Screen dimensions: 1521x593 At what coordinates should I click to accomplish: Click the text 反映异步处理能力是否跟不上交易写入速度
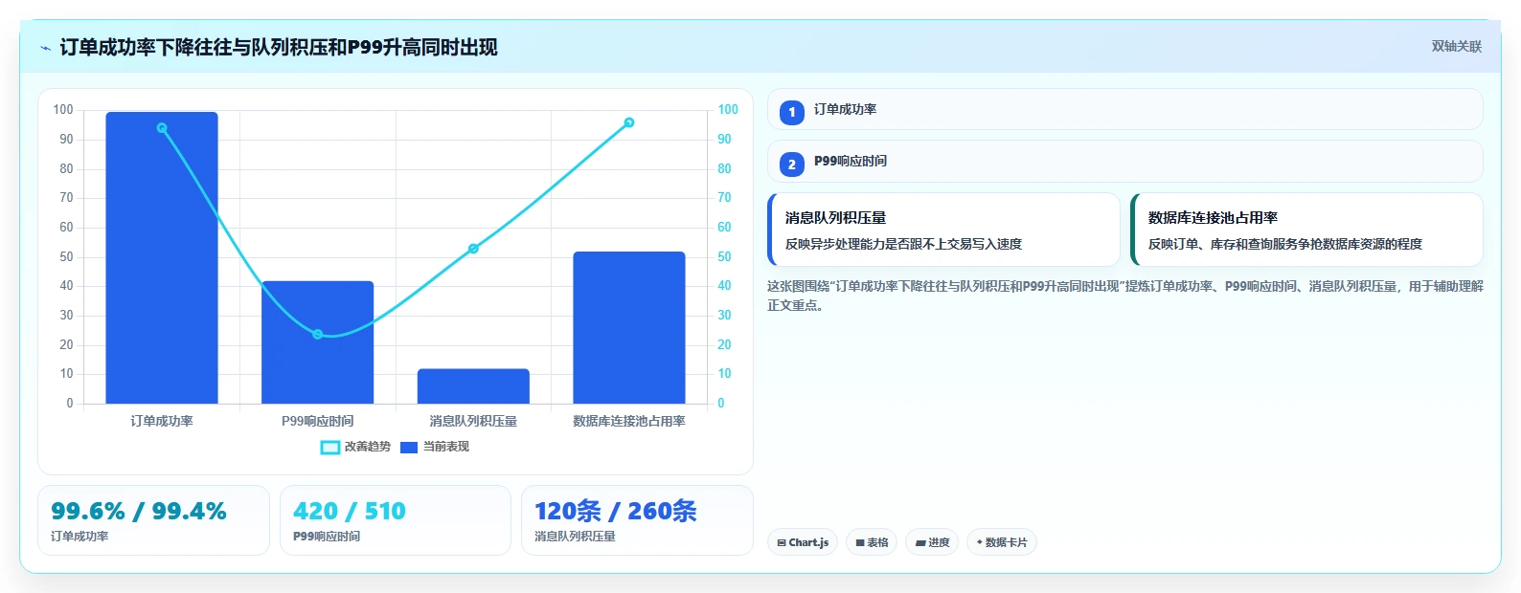coord(903,245)
